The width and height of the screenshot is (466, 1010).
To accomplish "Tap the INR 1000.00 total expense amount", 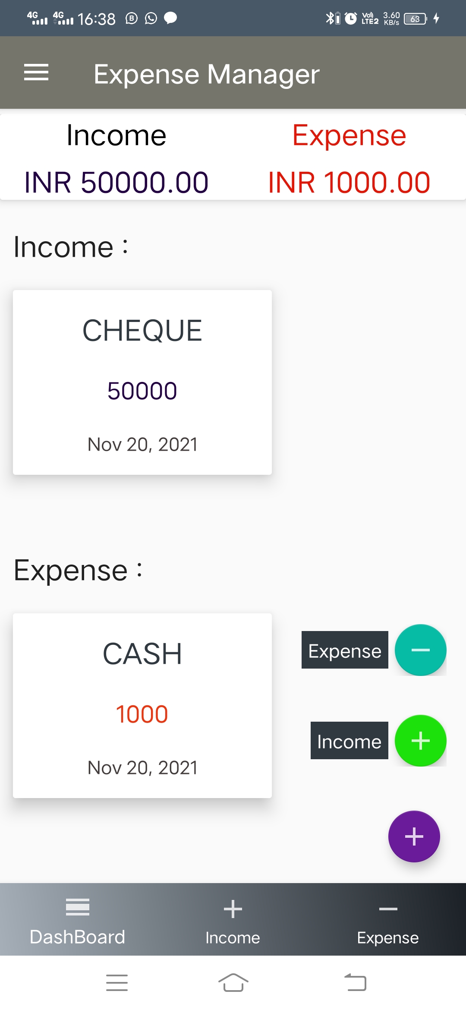I will [x=349, y=182].
